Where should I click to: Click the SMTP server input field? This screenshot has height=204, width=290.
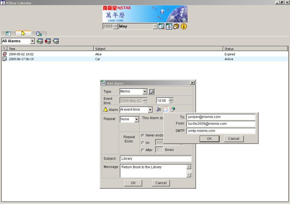221,131
